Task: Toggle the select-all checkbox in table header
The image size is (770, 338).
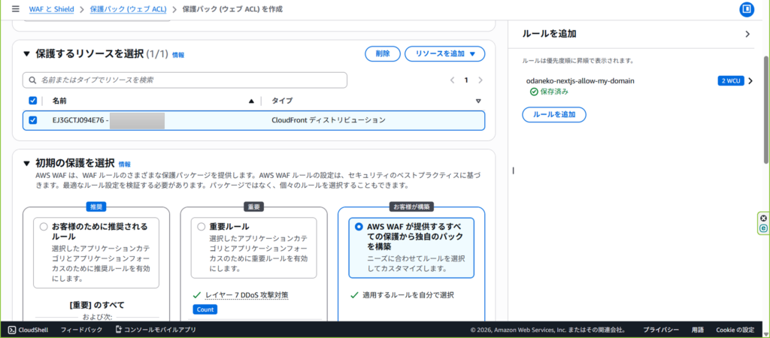Action: (32, 101)
